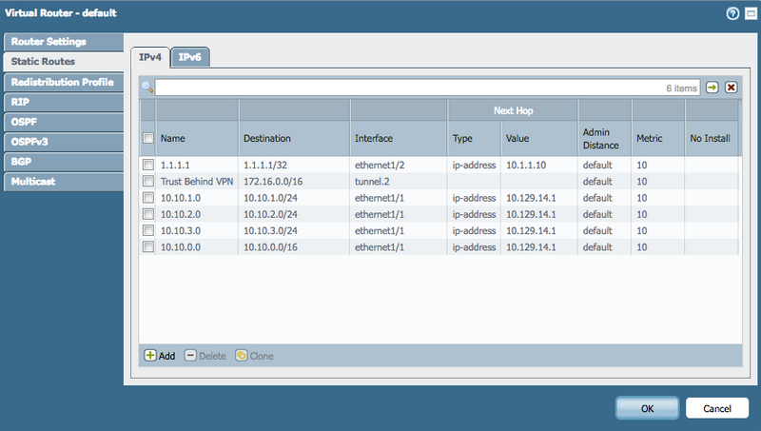Screen dimensions: 761x431
Task: Click the red X clear filter icon
Action: 731,88
